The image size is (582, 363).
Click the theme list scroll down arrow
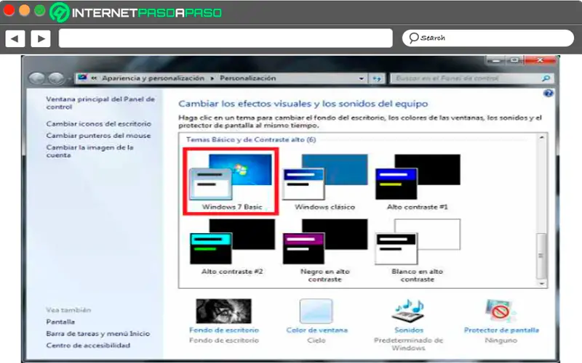coord(541,284)
